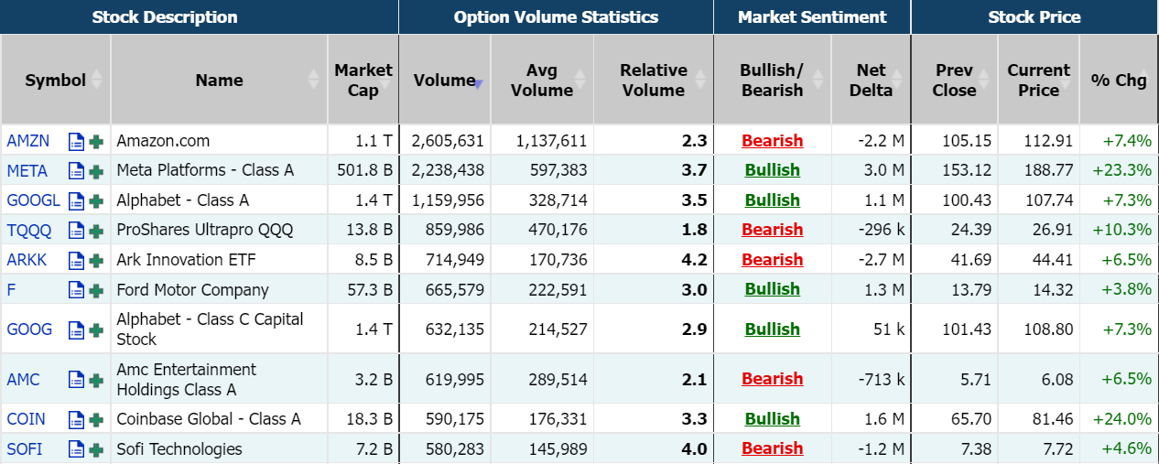Open the document icon for COIN
1159x464 pixels.
pyautogui.click(x=77, y=420)
